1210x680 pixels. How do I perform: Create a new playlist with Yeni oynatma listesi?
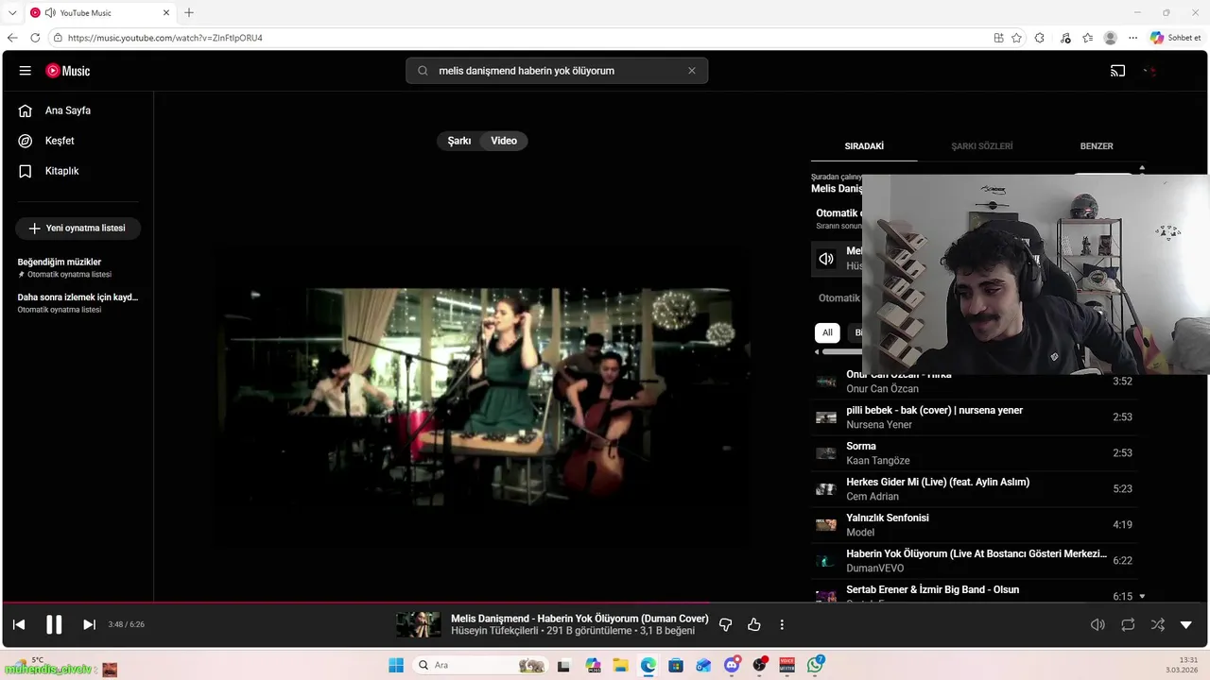point(78,229)
